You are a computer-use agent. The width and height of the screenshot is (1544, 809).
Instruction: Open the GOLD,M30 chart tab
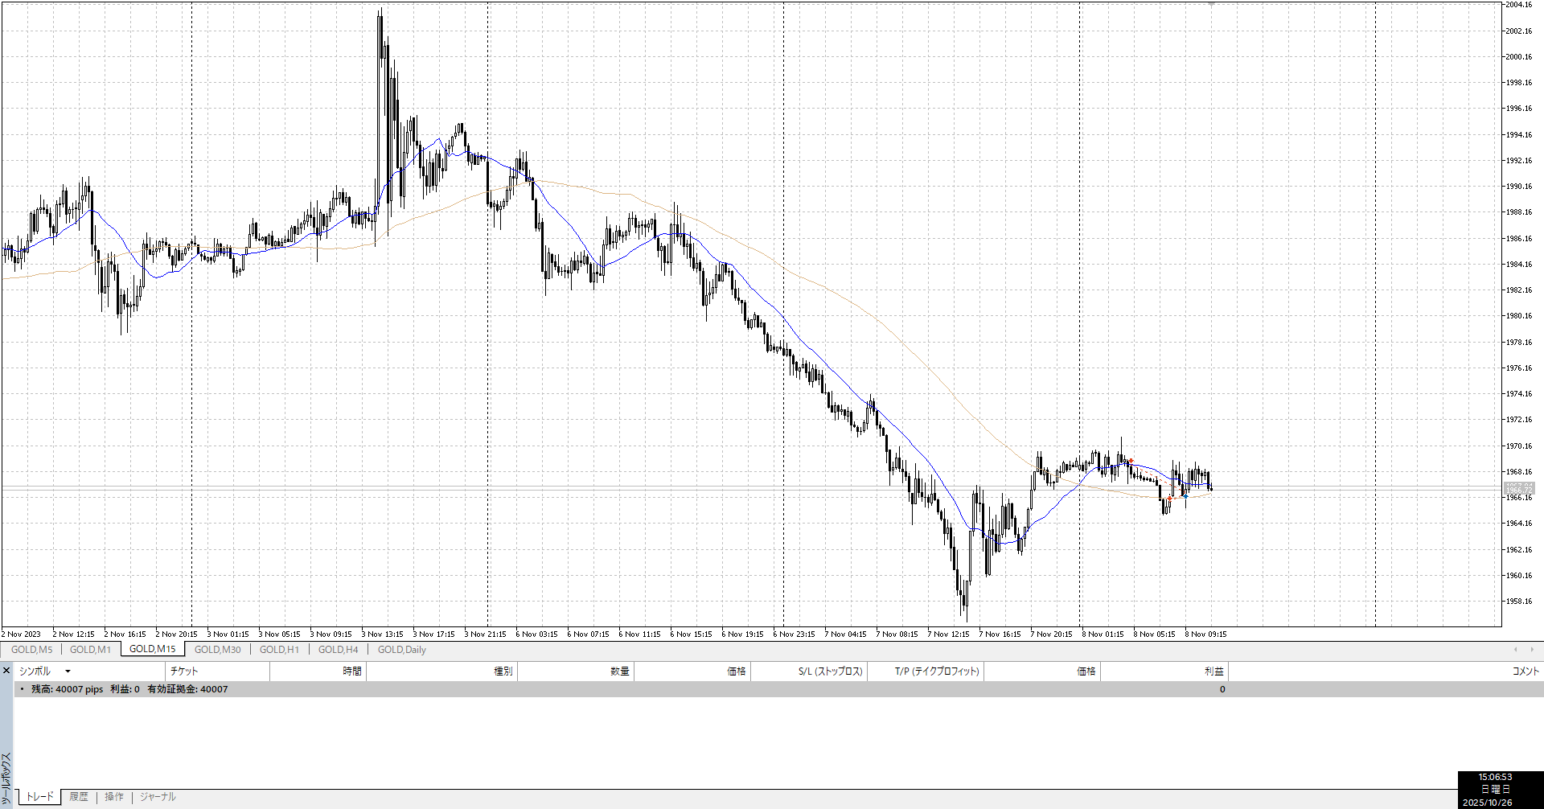[217, 650]
